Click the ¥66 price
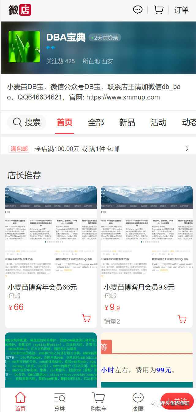 (x=16, y=307)
